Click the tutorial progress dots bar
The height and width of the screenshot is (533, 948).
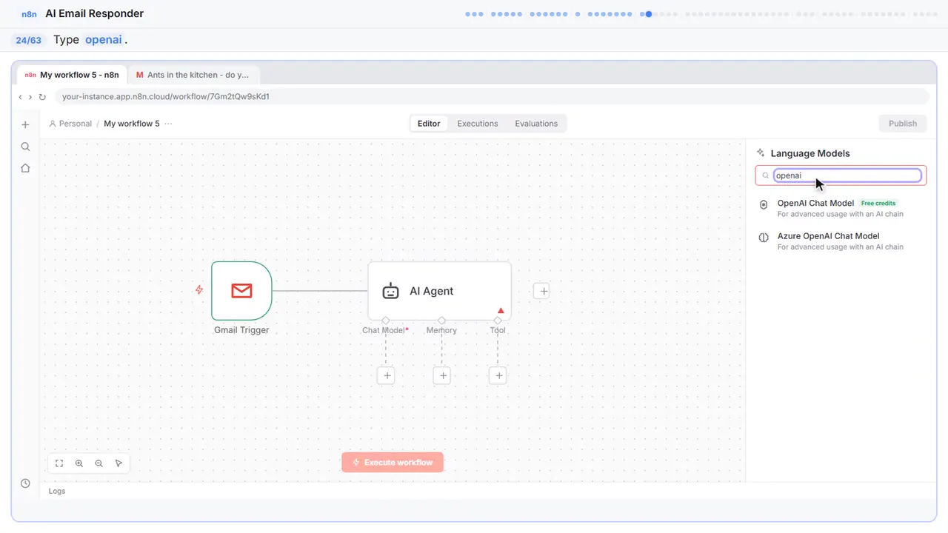click(x=702, y=14)
